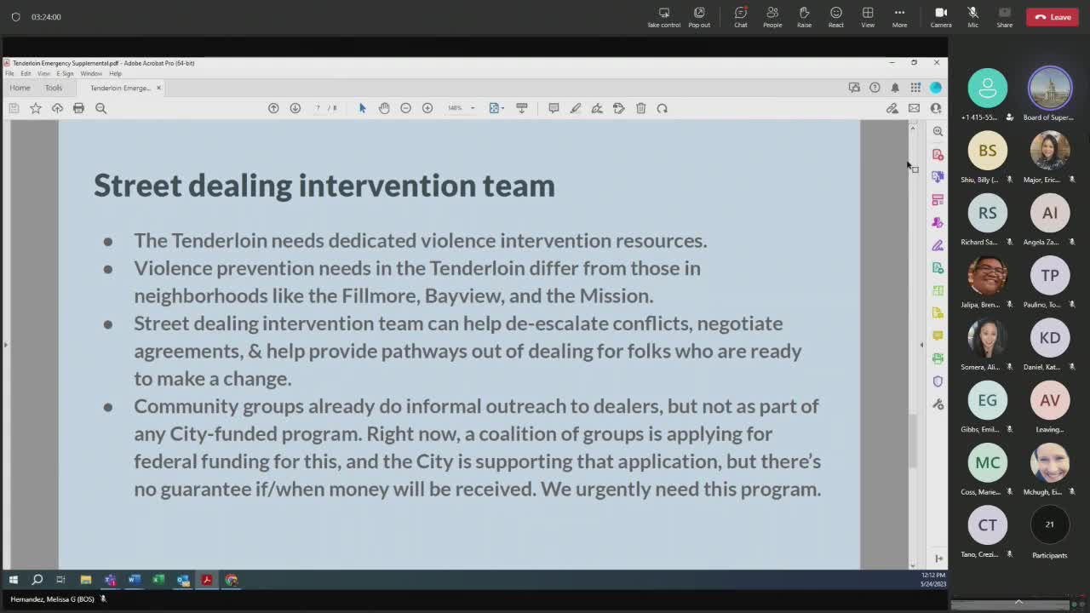1090x613 pixels.
Task: Click the delete pages trash icon
Action: [641, 108]
